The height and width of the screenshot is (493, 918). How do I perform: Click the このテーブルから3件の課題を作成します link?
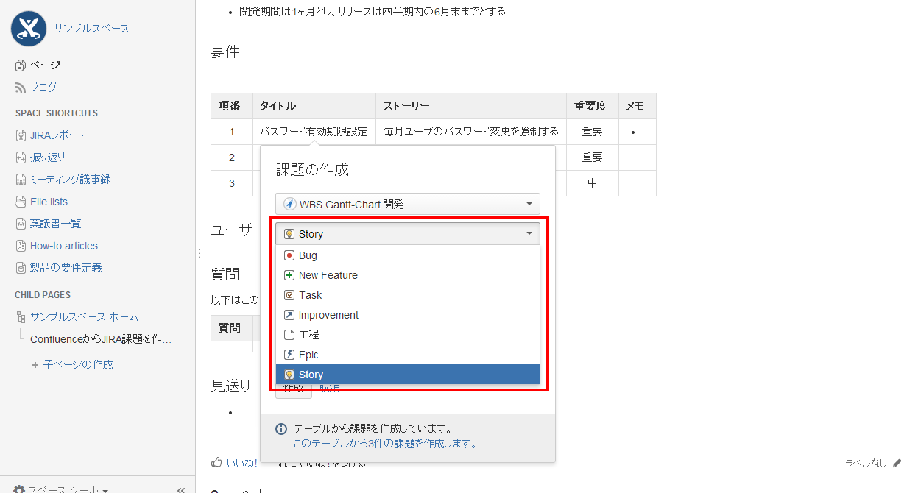tap(385, 444)
